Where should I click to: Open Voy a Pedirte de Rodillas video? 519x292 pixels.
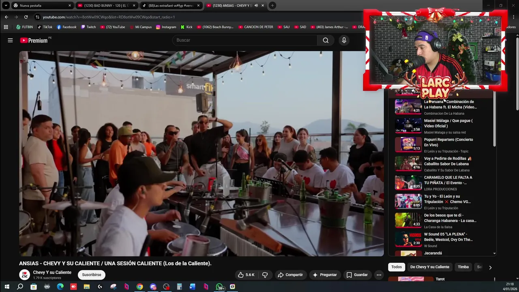point(444,163)
